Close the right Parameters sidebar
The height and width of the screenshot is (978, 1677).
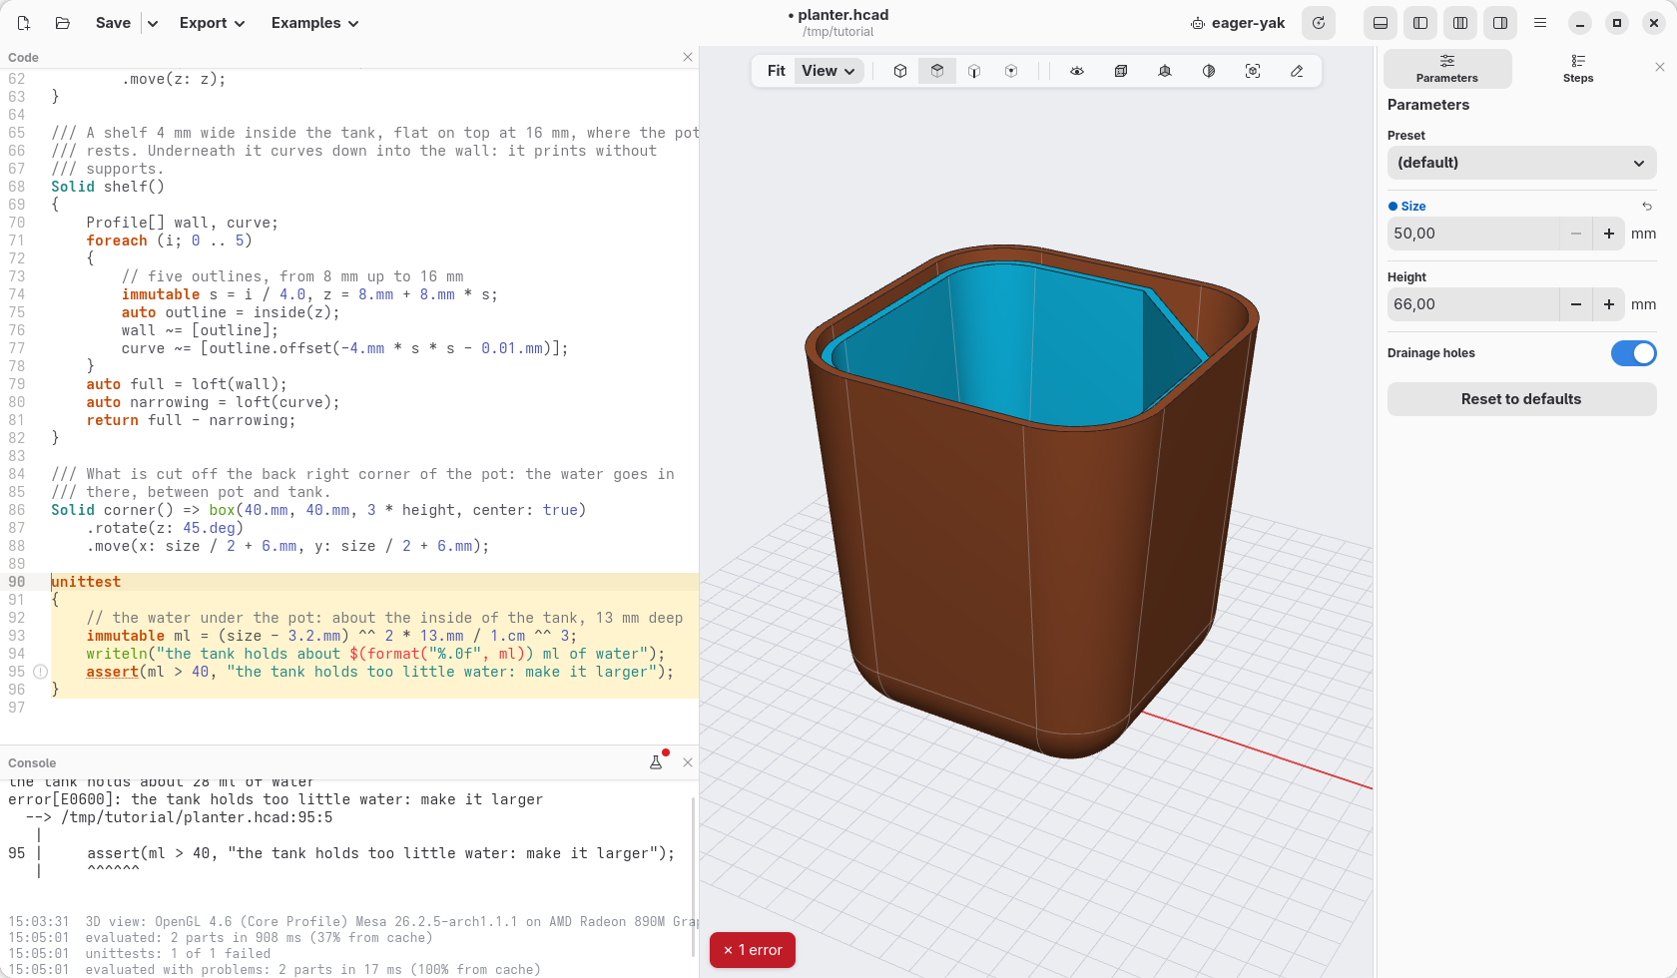tap(1660, 67)
